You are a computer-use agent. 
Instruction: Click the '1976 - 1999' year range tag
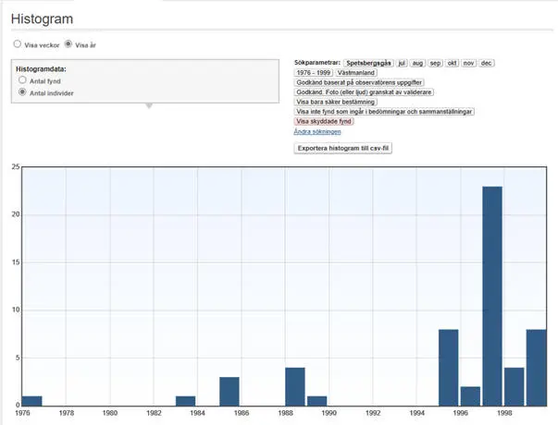tap(313, 72)
